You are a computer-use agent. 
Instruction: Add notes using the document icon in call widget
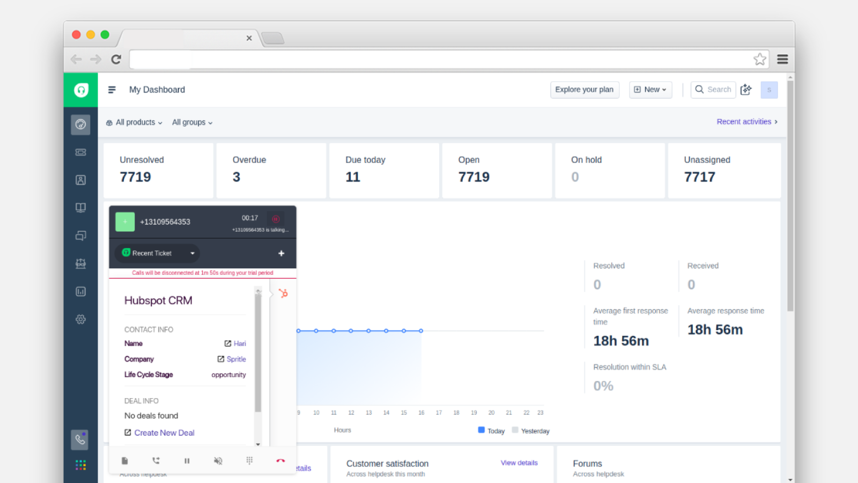(124, 460)
